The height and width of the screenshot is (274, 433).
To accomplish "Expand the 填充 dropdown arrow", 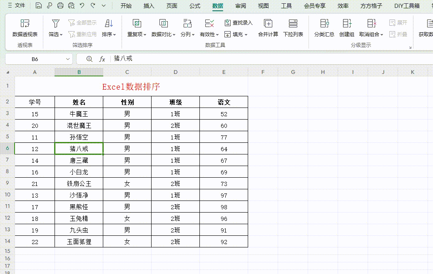I will click(x=246, y=34).
